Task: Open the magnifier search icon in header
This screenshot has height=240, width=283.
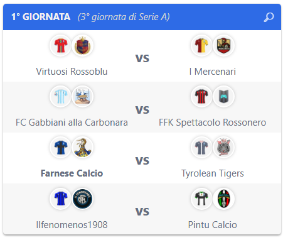Action: tap(269, 17)
